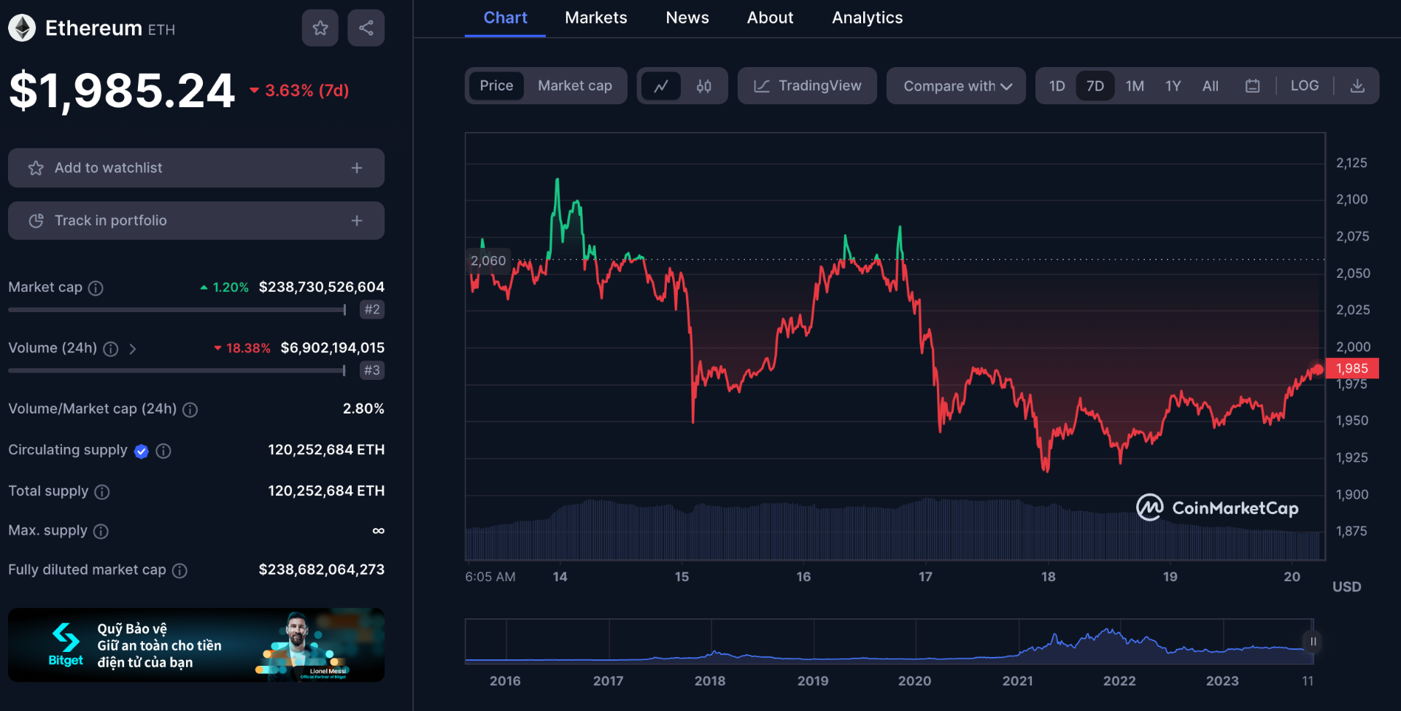Star Ethereum as favorite
1401x711 pixels.
click(320, 28)
